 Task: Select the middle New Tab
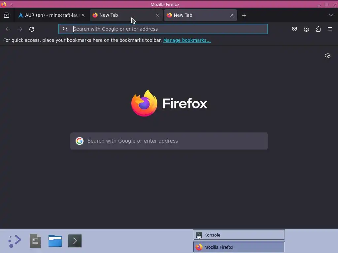pos(126,15)
